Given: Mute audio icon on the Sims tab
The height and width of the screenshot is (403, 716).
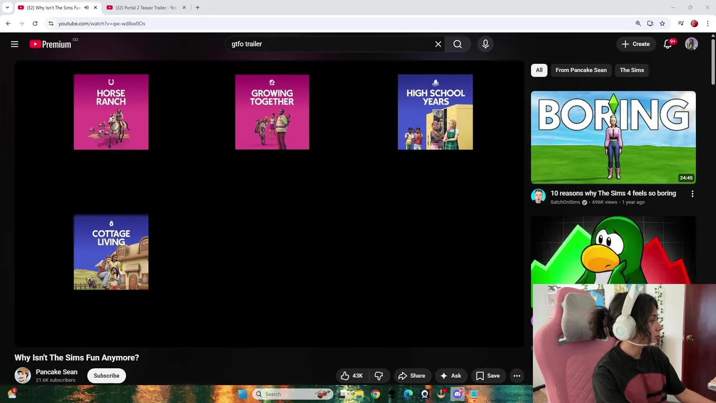Looking at the screenshot, I should tap(86, 8).
